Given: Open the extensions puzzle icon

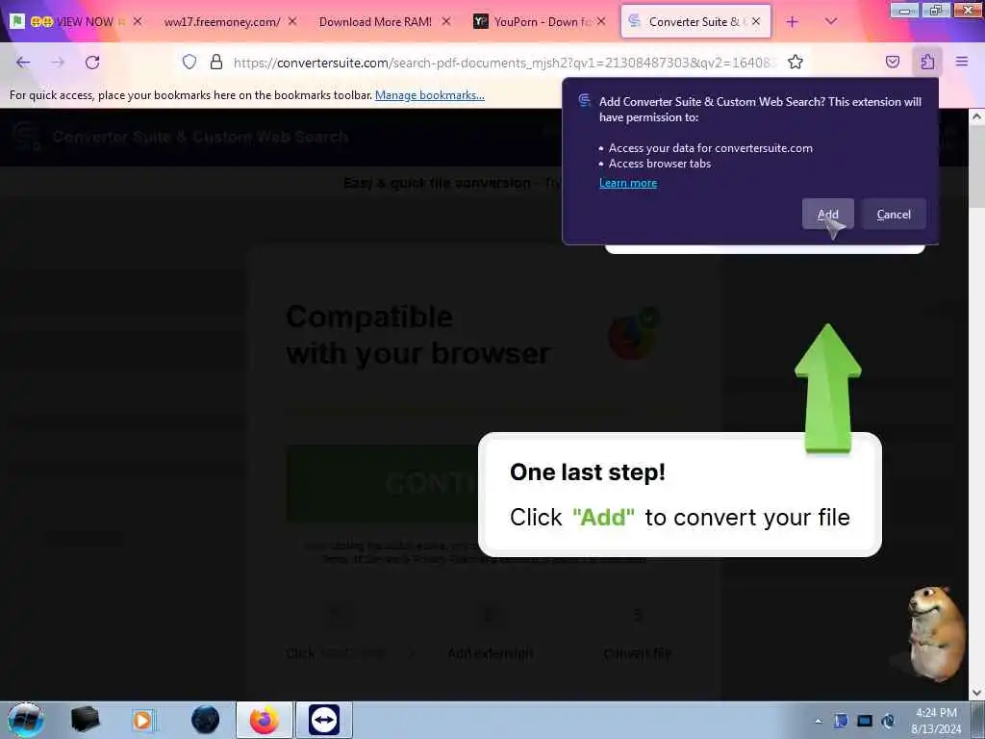Looking at the screenshot, I should tap(927, 62).
